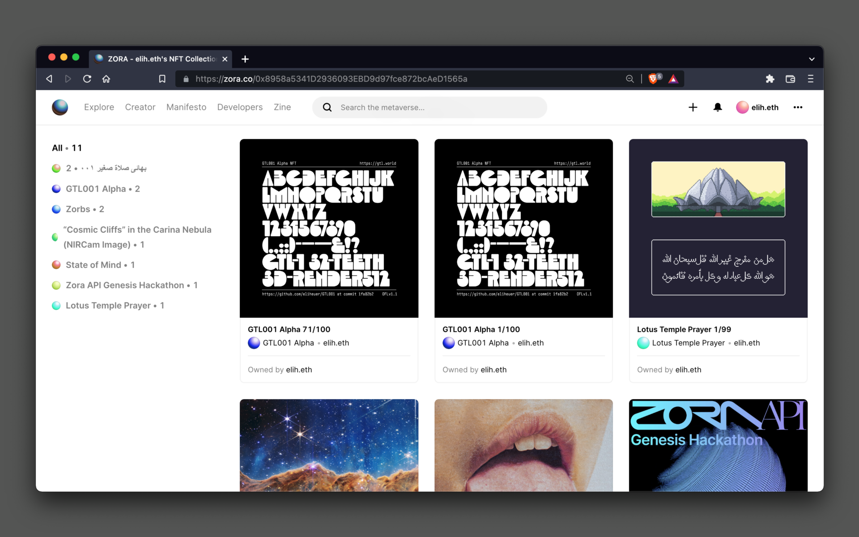Click the create plus icon in Zora header
Image resolution: width=859 pixels, height=537 pixels.
(x=693, y=107)
